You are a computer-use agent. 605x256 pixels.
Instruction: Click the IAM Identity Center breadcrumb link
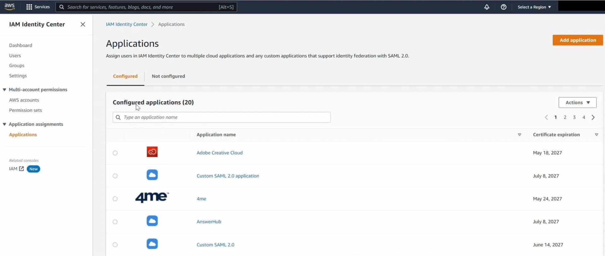[x=127, y=24]
